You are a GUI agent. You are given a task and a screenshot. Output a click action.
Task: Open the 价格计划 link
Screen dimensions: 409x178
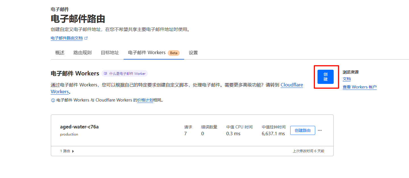point(145,100)
